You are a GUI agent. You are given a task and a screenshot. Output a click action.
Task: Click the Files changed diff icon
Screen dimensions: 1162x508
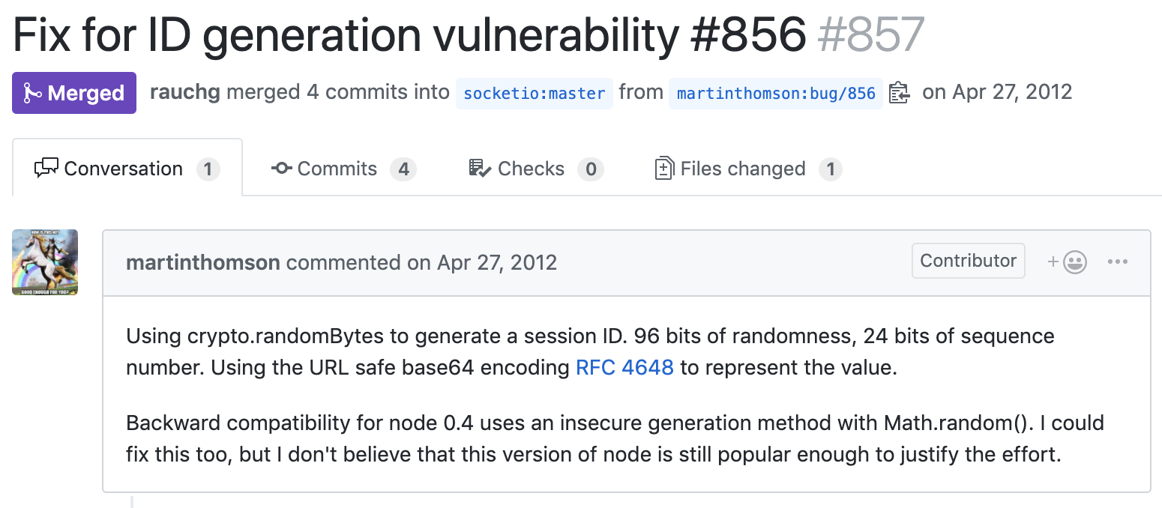point(664,168)
